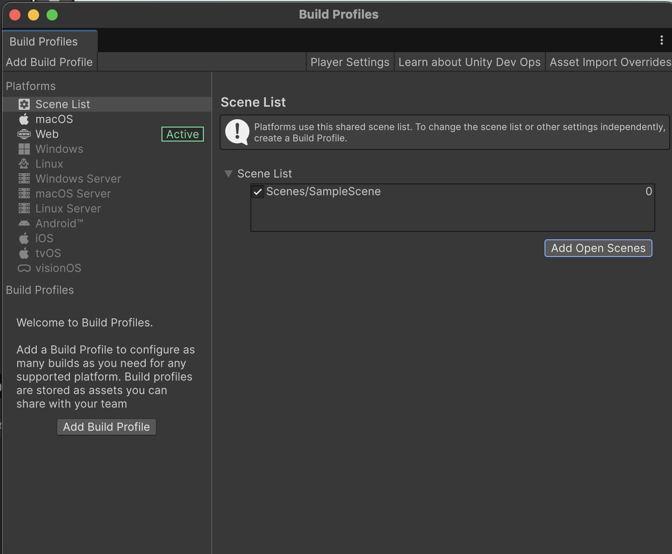
Task: Open Asset Import Overrides
Action: pos(610,62)
